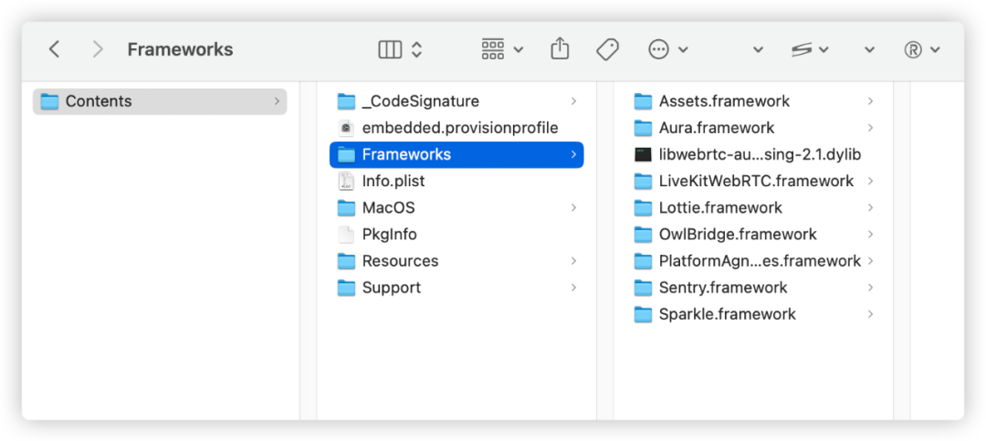Open the MacOS folder

point(388,207)
